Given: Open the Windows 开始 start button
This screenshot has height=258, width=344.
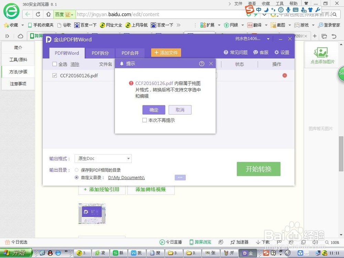Looking at the screenshot, I should pos(16,253).
